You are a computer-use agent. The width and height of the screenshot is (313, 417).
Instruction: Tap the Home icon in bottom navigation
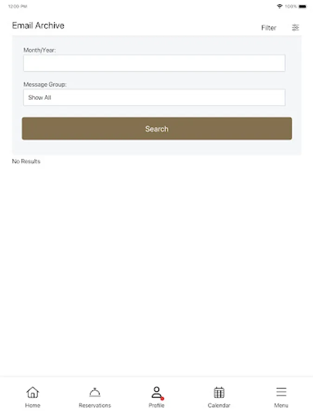tap(32, 392)
